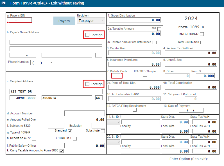Click the Payer's EIN field
This screenshot has width=224, height=166.
[x=19, y=20]
